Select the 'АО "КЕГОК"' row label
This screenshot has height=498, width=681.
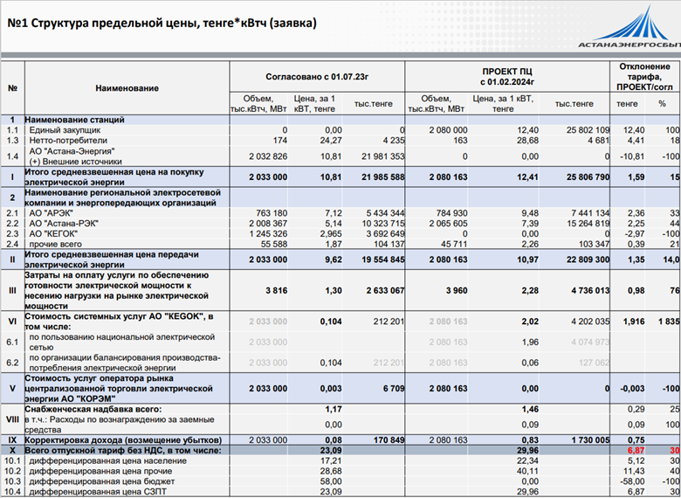point(53,234)
